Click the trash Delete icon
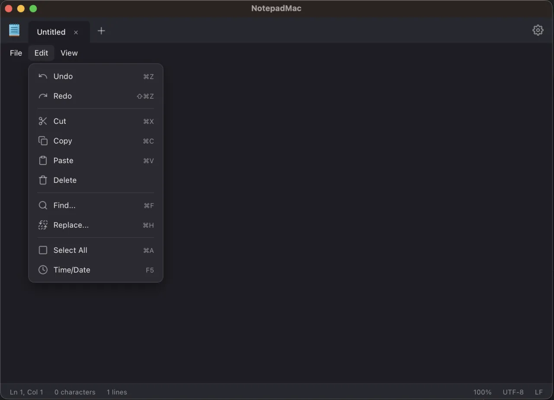 (x=43, y=180)
